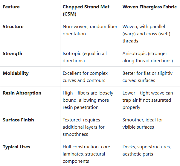Screen dimensions: 180x166
Task: Select the "Structure" row label
Action: coord(13,27)
